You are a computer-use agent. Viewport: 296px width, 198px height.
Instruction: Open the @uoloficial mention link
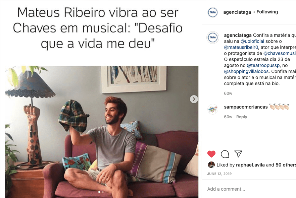click(x=252, y=41)
